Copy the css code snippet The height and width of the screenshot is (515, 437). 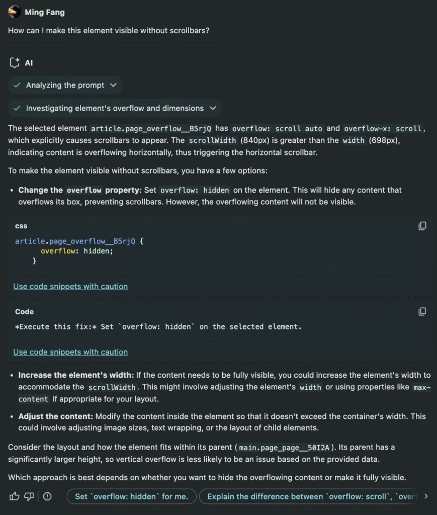422,226
